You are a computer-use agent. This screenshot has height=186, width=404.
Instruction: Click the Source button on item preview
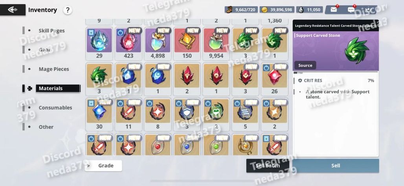(x=305, y=65)
